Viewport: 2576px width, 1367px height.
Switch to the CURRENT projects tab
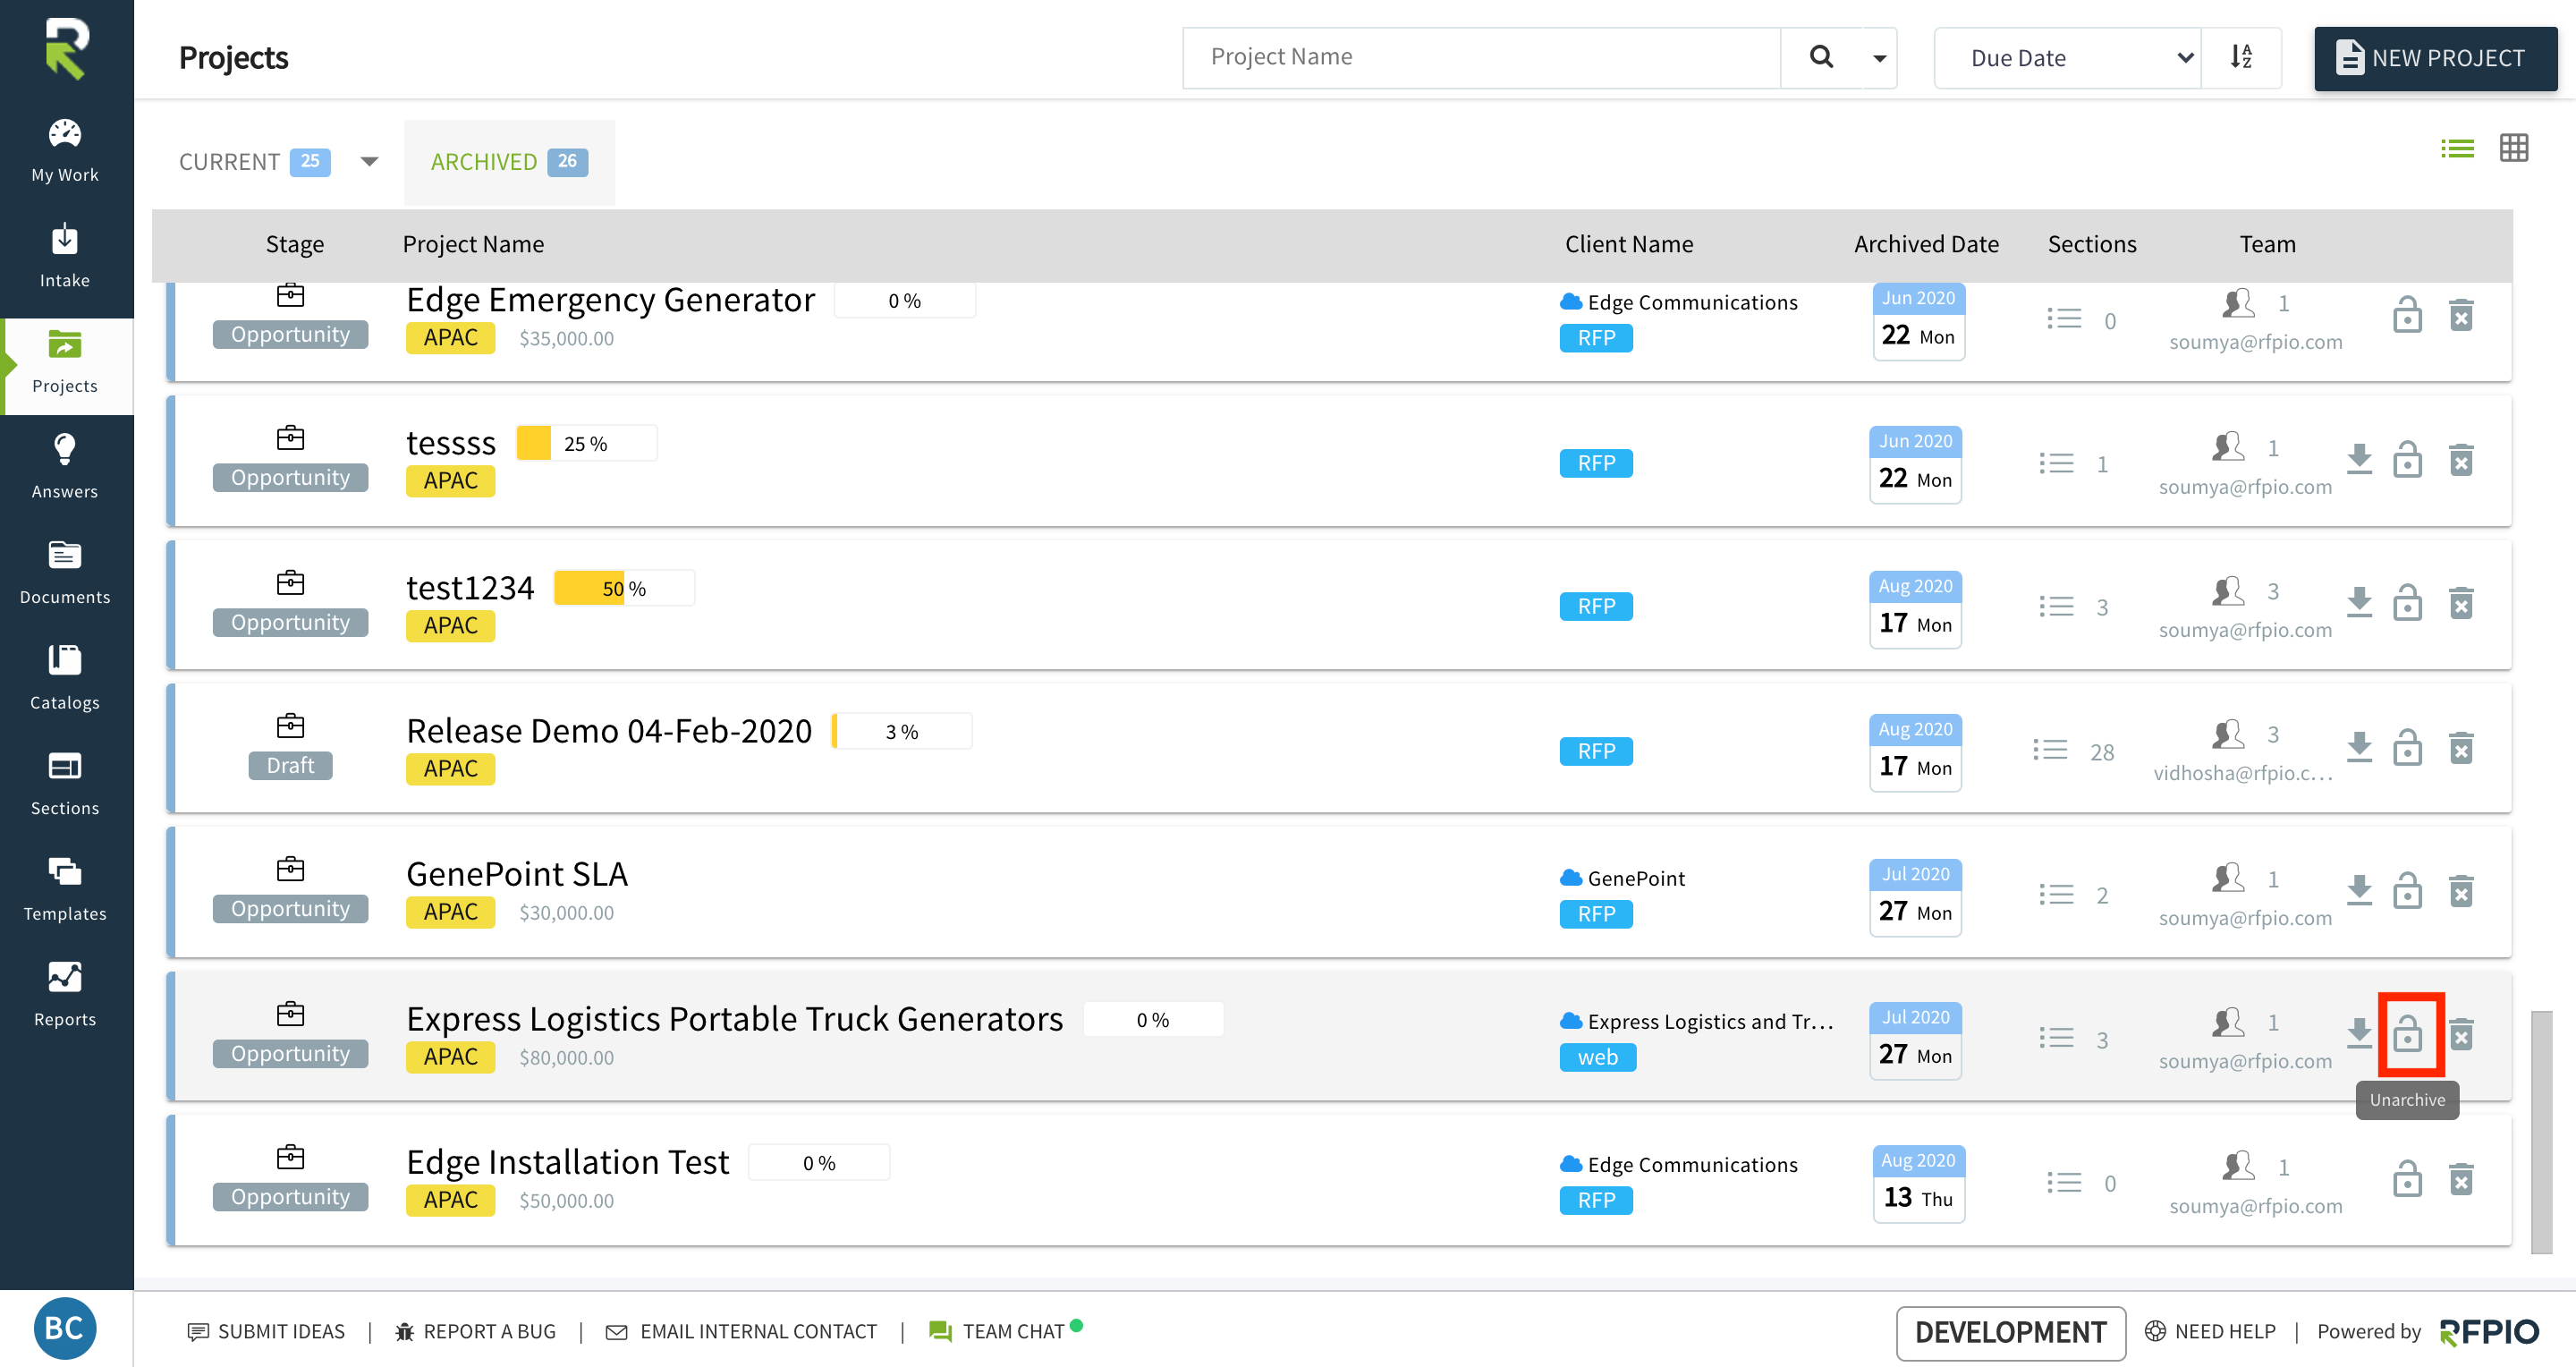point(254,162)
